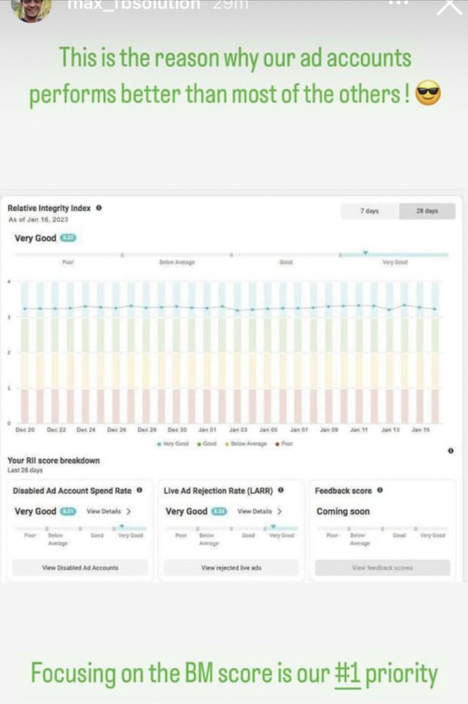Expand chevron next to LARR View Details
Viewport: 468px width, 704px height.
(x=280, y=512)
